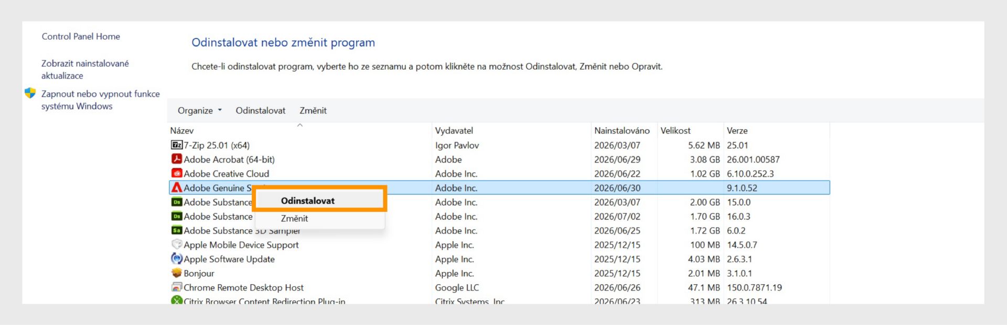This screenshot has width=1007, height=325.
Task: Click publisher Igor Pavlov
Action: (457, 145)
